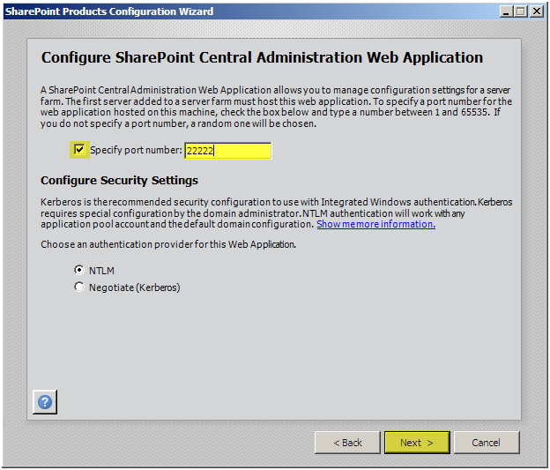Open the Show me more information link
Viewport: 550px width, 470px height.
376,224
